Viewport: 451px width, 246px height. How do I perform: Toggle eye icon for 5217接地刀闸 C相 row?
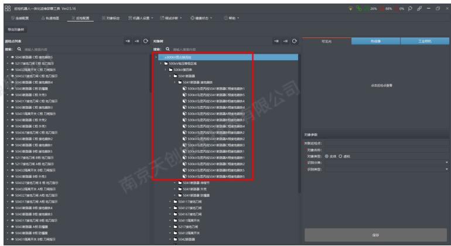12,63
